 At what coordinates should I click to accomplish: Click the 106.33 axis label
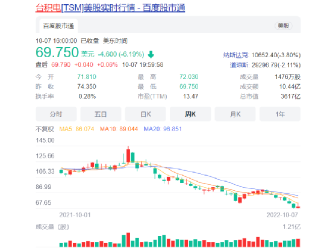(x=45, y=172)
